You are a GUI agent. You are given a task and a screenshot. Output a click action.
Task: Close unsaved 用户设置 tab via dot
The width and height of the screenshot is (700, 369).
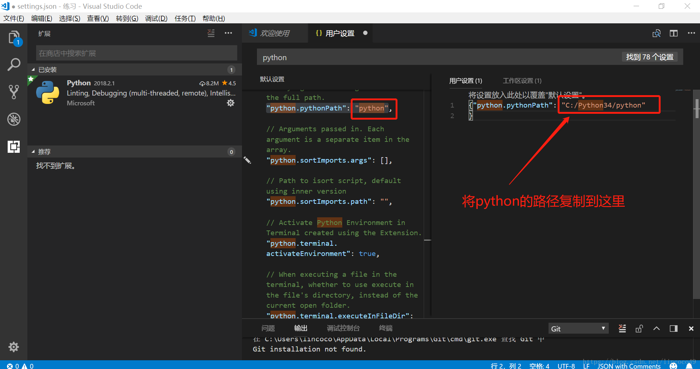tap(365, 33)
